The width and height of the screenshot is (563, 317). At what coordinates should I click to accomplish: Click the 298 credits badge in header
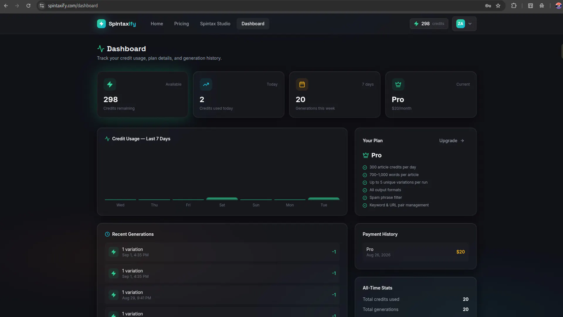pyautogui.click(x=429, y=24)
